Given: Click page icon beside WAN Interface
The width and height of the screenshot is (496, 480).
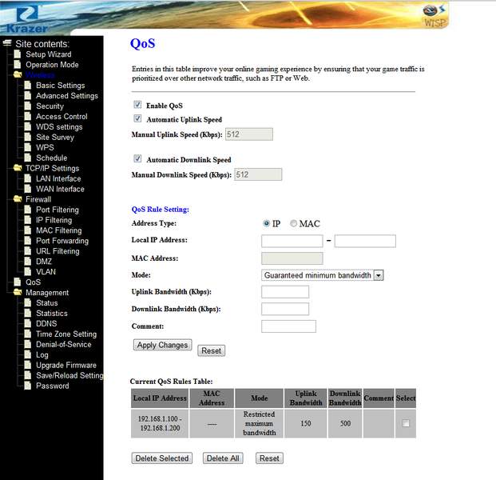Looking at the screenshot, I should [28, 189].
